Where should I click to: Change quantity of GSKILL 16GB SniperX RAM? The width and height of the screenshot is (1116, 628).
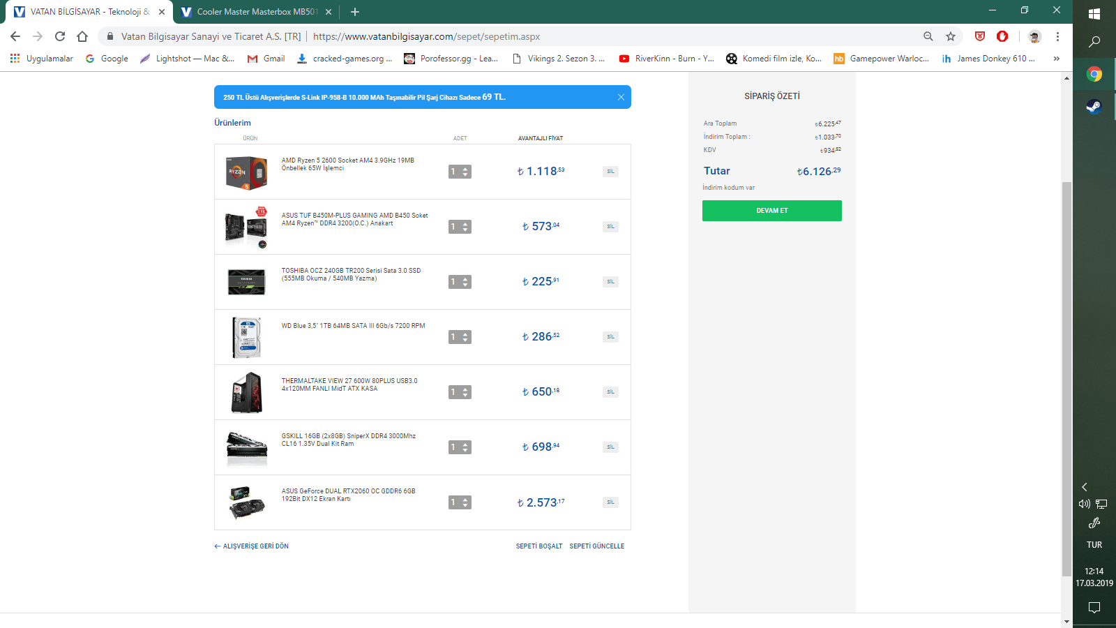460,447
